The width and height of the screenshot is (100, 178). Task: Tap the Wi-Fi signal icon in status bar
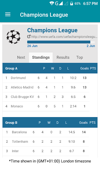point(52,3)
